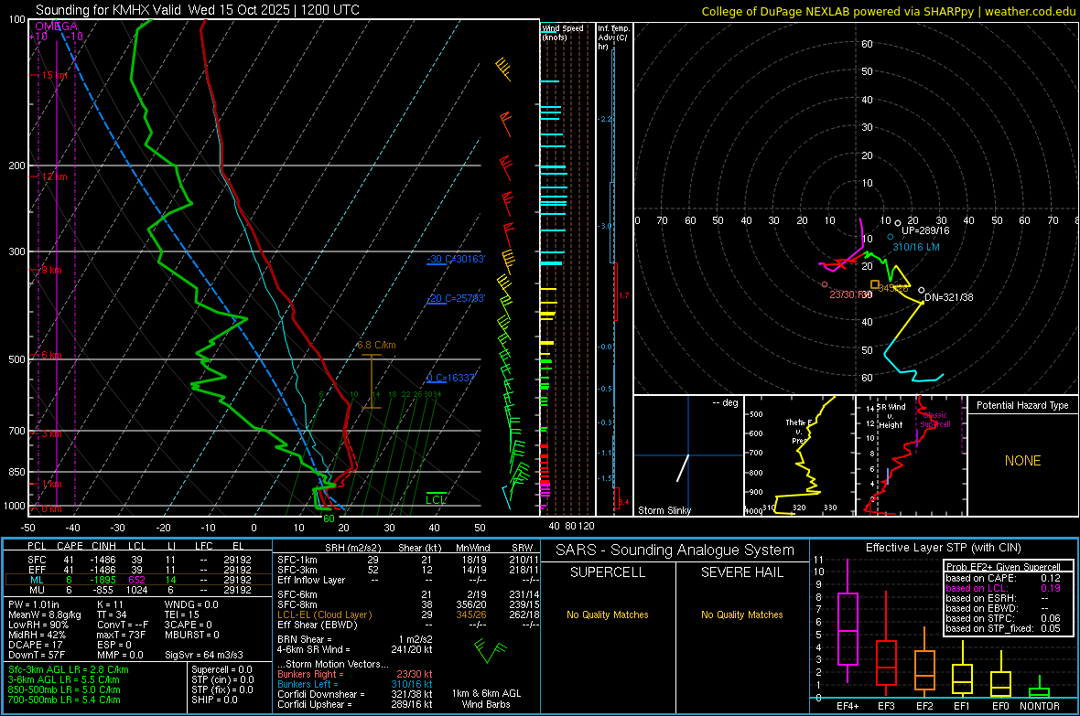
Task: Click the 'Supercell = 0.0' value
Action: click(x=221, y=669)
